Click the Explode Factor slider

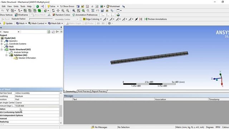click(41, 19)
